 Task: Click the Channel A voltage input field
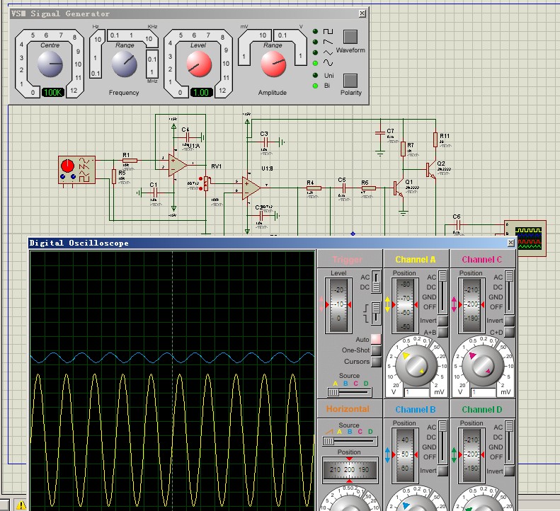click(417, 392)
